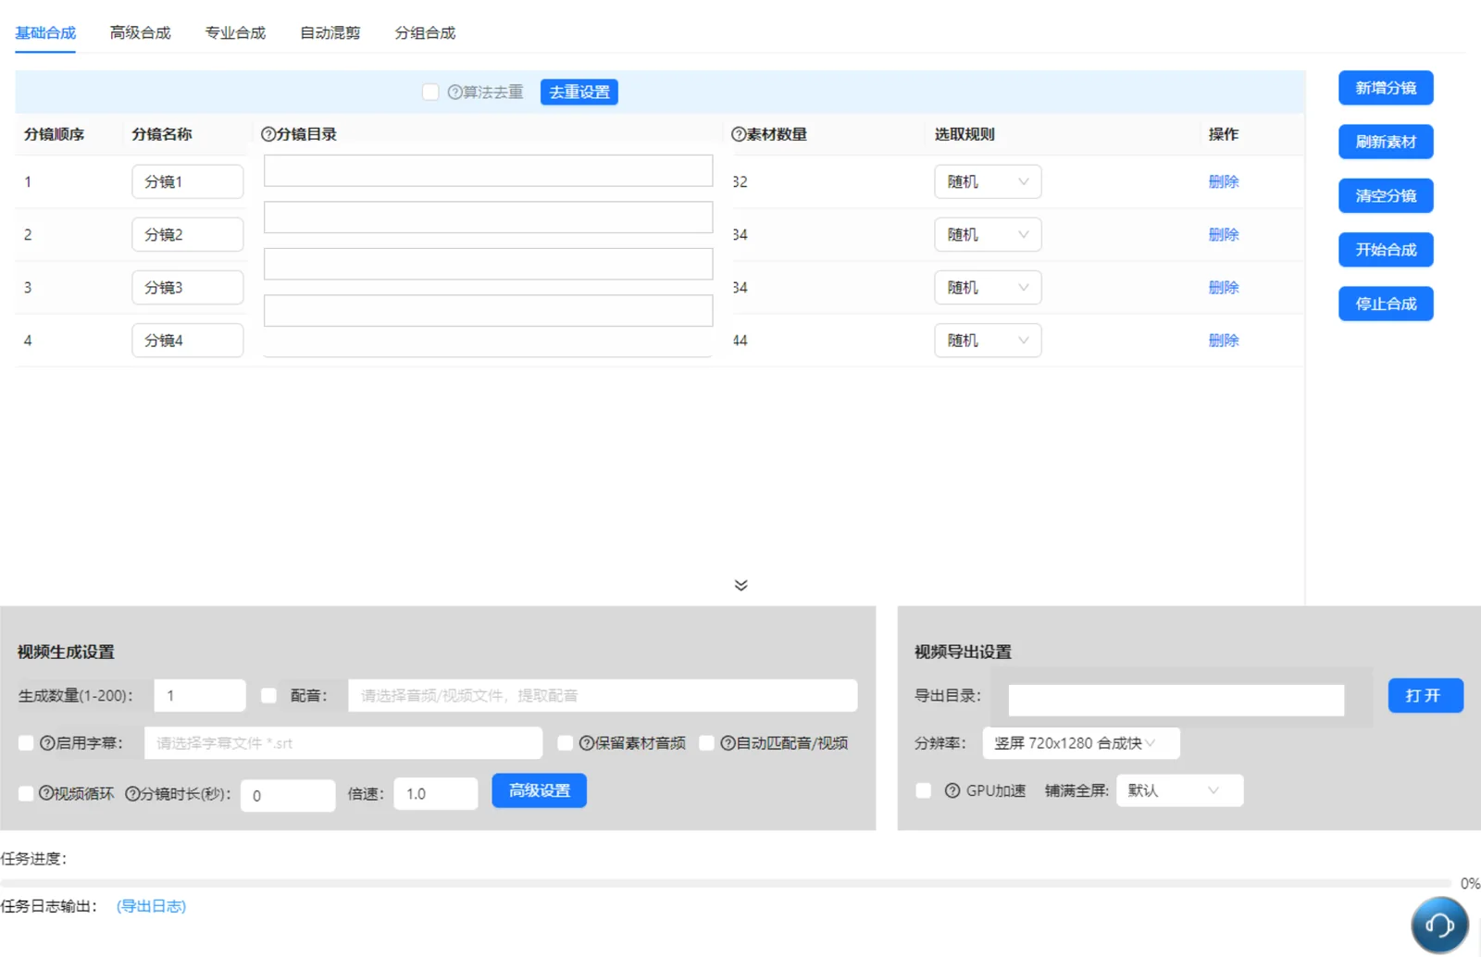The image size is (1481, 957).
Task: Click the 分镜时长(秒) input field
Action: point(288,796)
